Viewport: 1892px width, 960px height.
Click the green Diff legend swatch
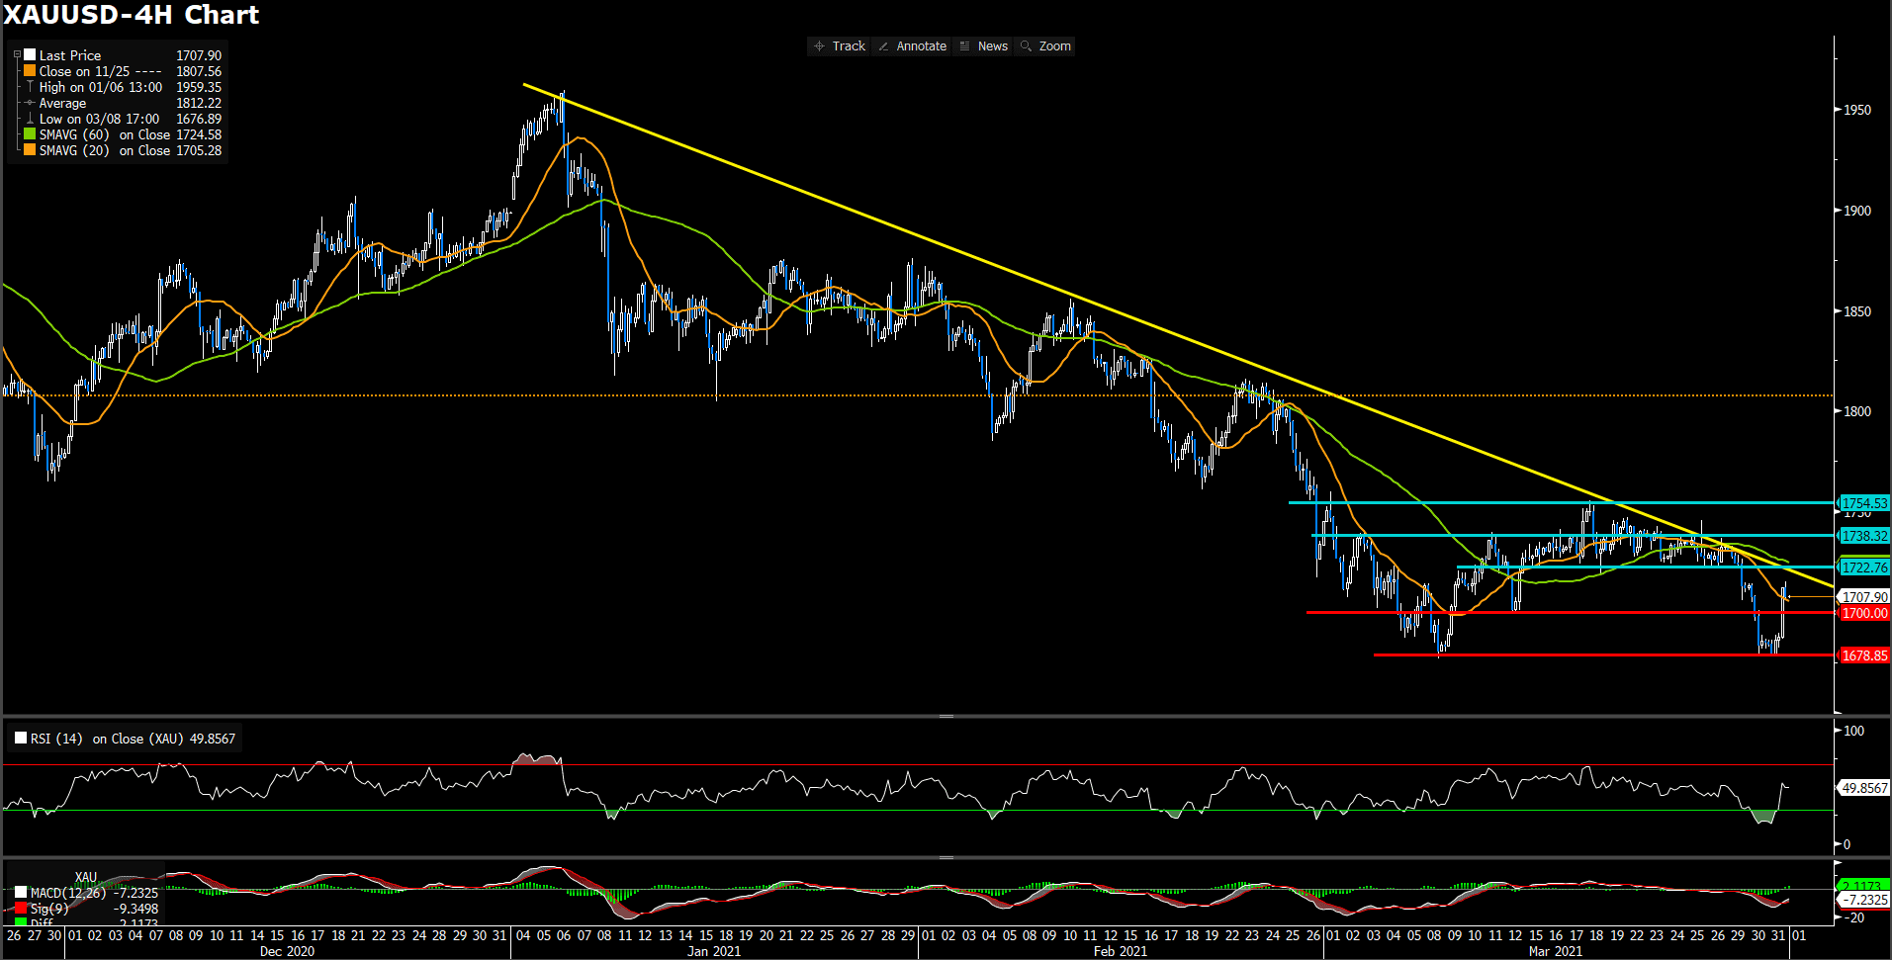(21, 922)
